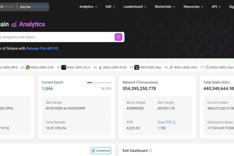Open the TPS link

click(x=129, y=122)
